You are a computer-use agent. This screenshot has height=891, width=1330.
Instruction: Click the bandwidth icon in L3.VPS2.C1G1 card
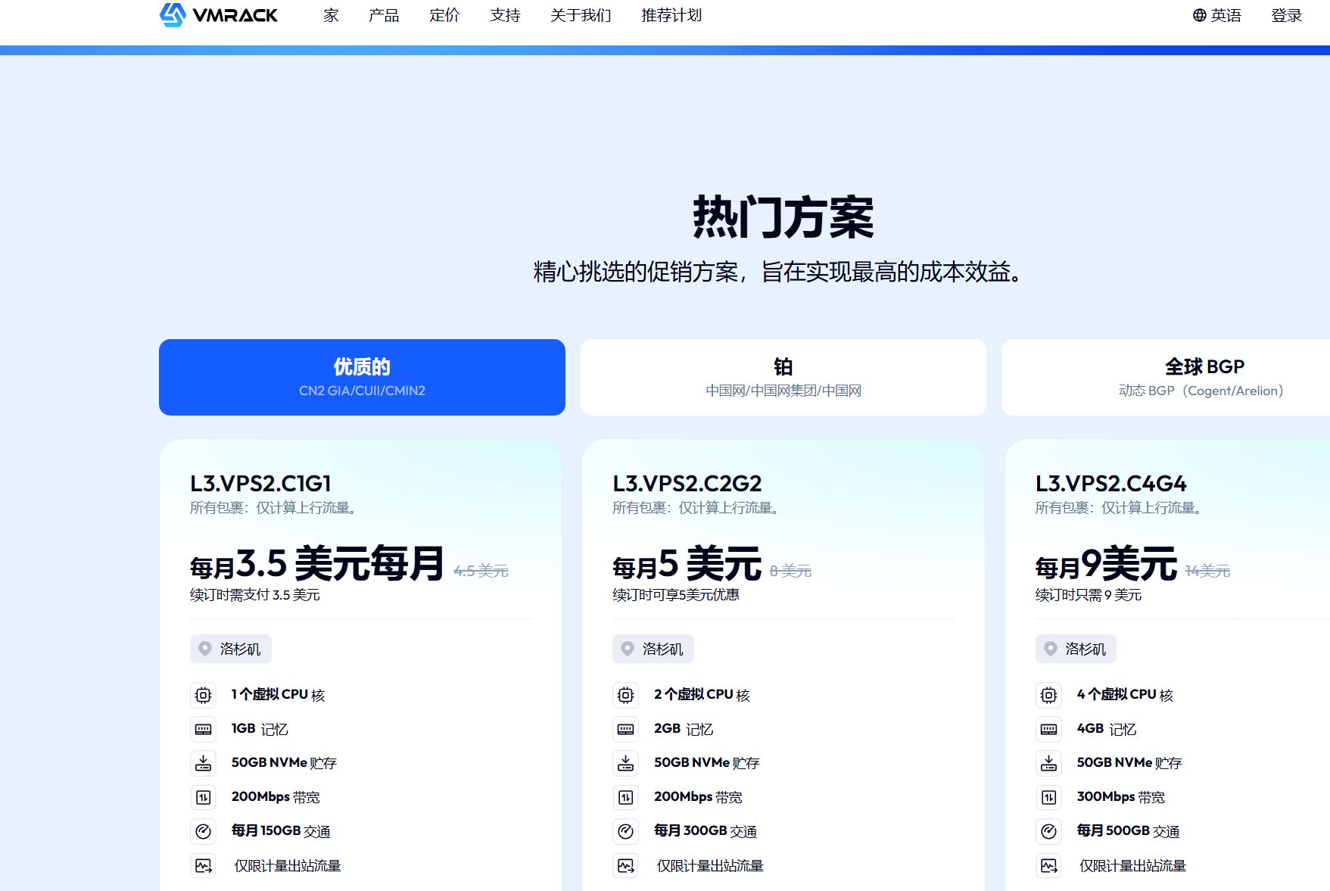[x=203, y=797]
